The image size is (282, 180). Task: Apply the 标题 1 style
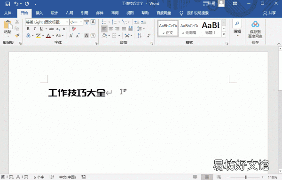pos(211,28)
